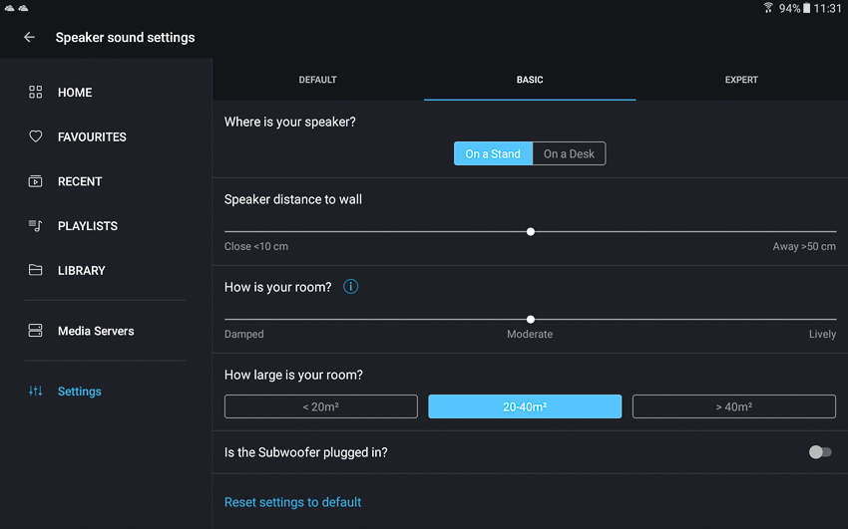
Task: Click the Recent play icon
Action: 35,181
